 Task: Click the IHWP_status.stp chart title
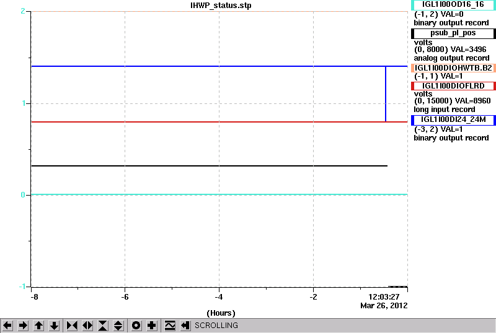click(x=221, y=6)
